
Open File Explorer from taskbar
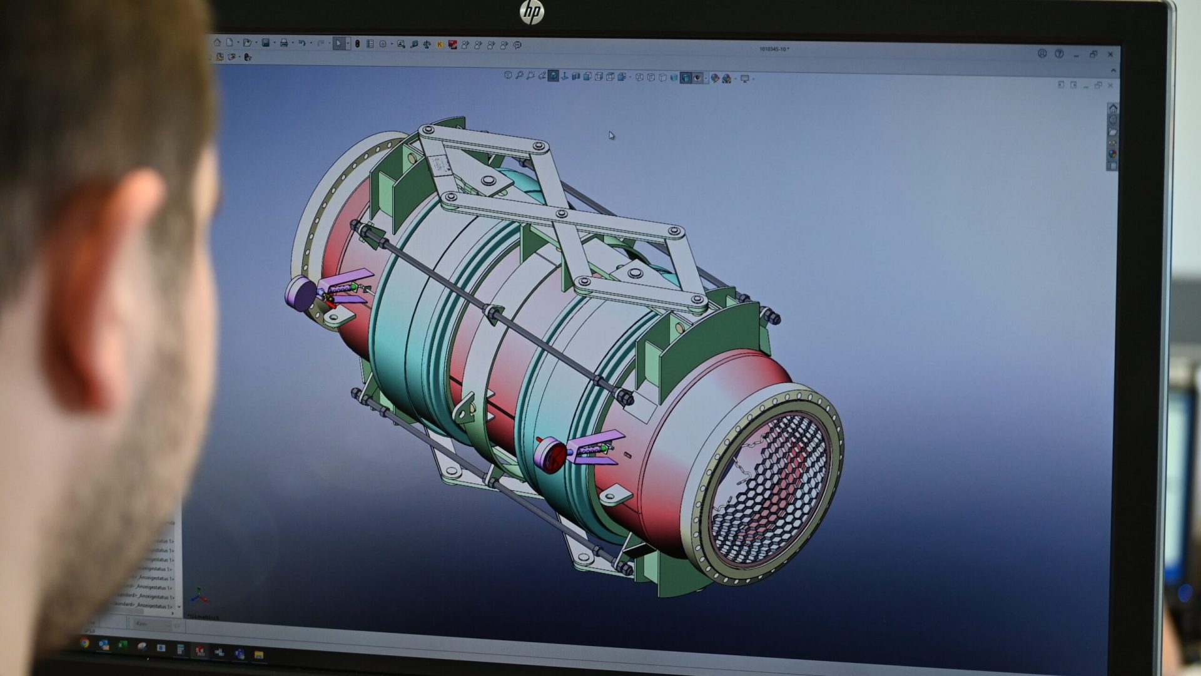pos(259,655)
